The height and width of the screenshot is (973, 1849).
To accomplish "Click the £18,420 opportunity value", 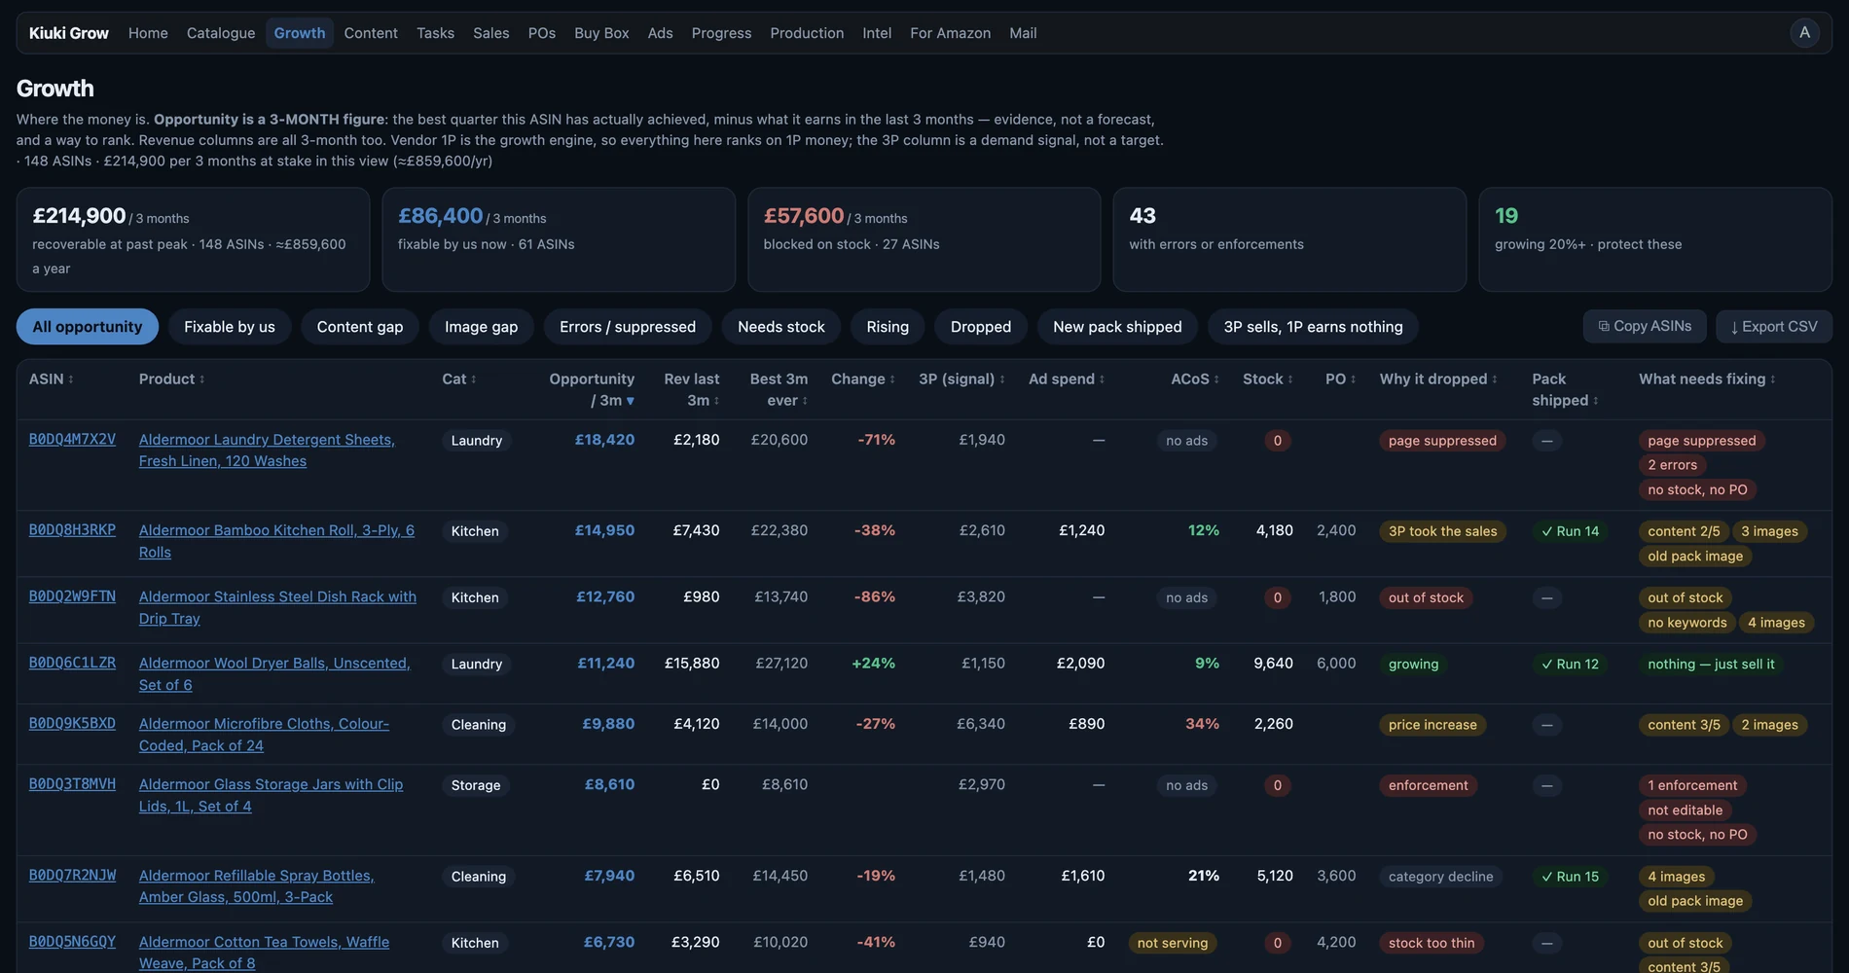I will (x=604, y=440).
